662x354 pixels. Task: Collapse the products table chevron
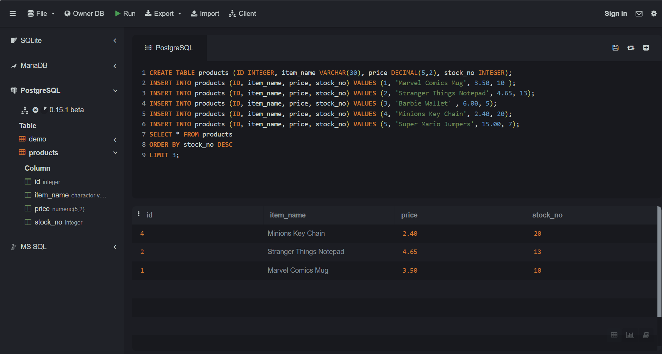[x=115, y=153]
